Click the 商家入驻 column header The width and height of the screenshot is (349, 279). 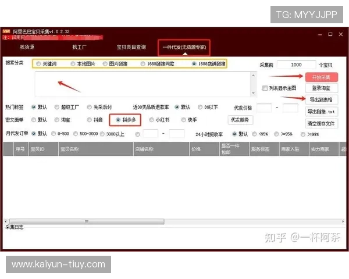click(x=294, y=149)
